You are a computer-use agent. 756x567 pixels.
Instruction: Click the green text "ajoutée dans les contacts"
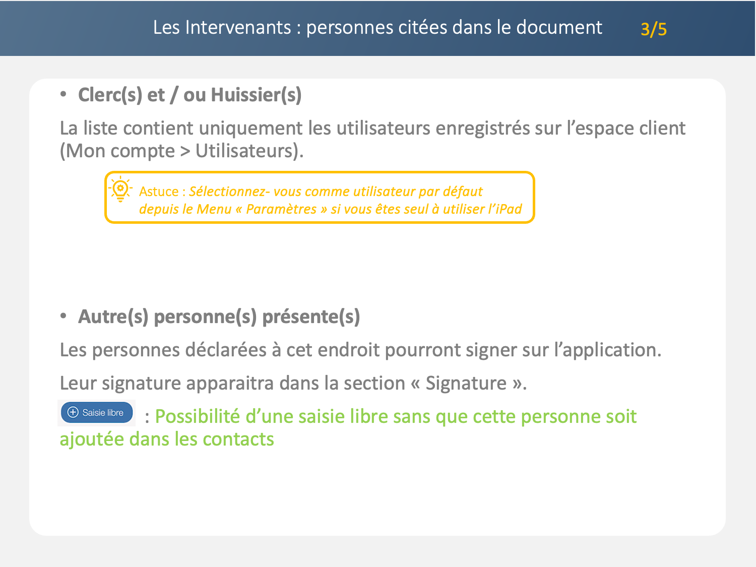(x=167, y=439)
